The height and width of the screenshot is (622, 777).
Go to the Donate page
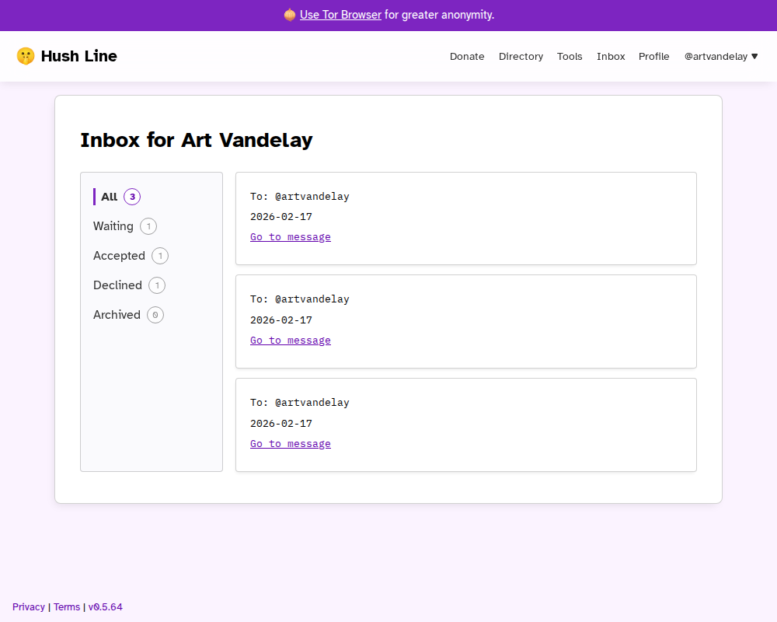(x=467, y=56)
